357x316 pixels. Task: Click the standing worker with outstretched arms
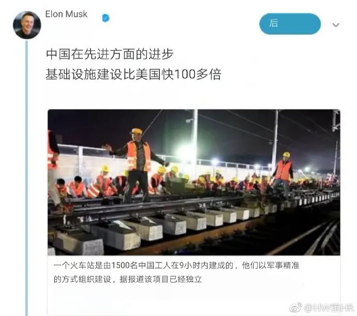(137, 165)
